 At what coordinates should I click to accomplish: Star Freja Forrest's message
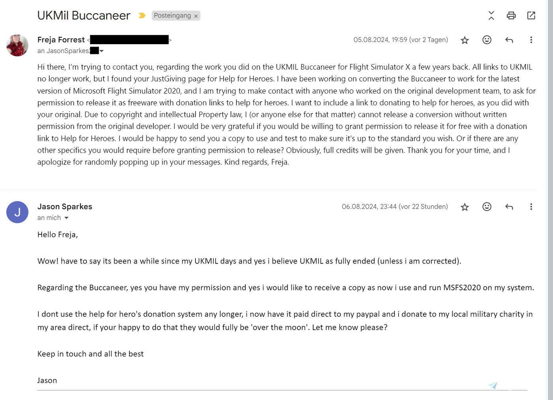click(x=465, y=40)
